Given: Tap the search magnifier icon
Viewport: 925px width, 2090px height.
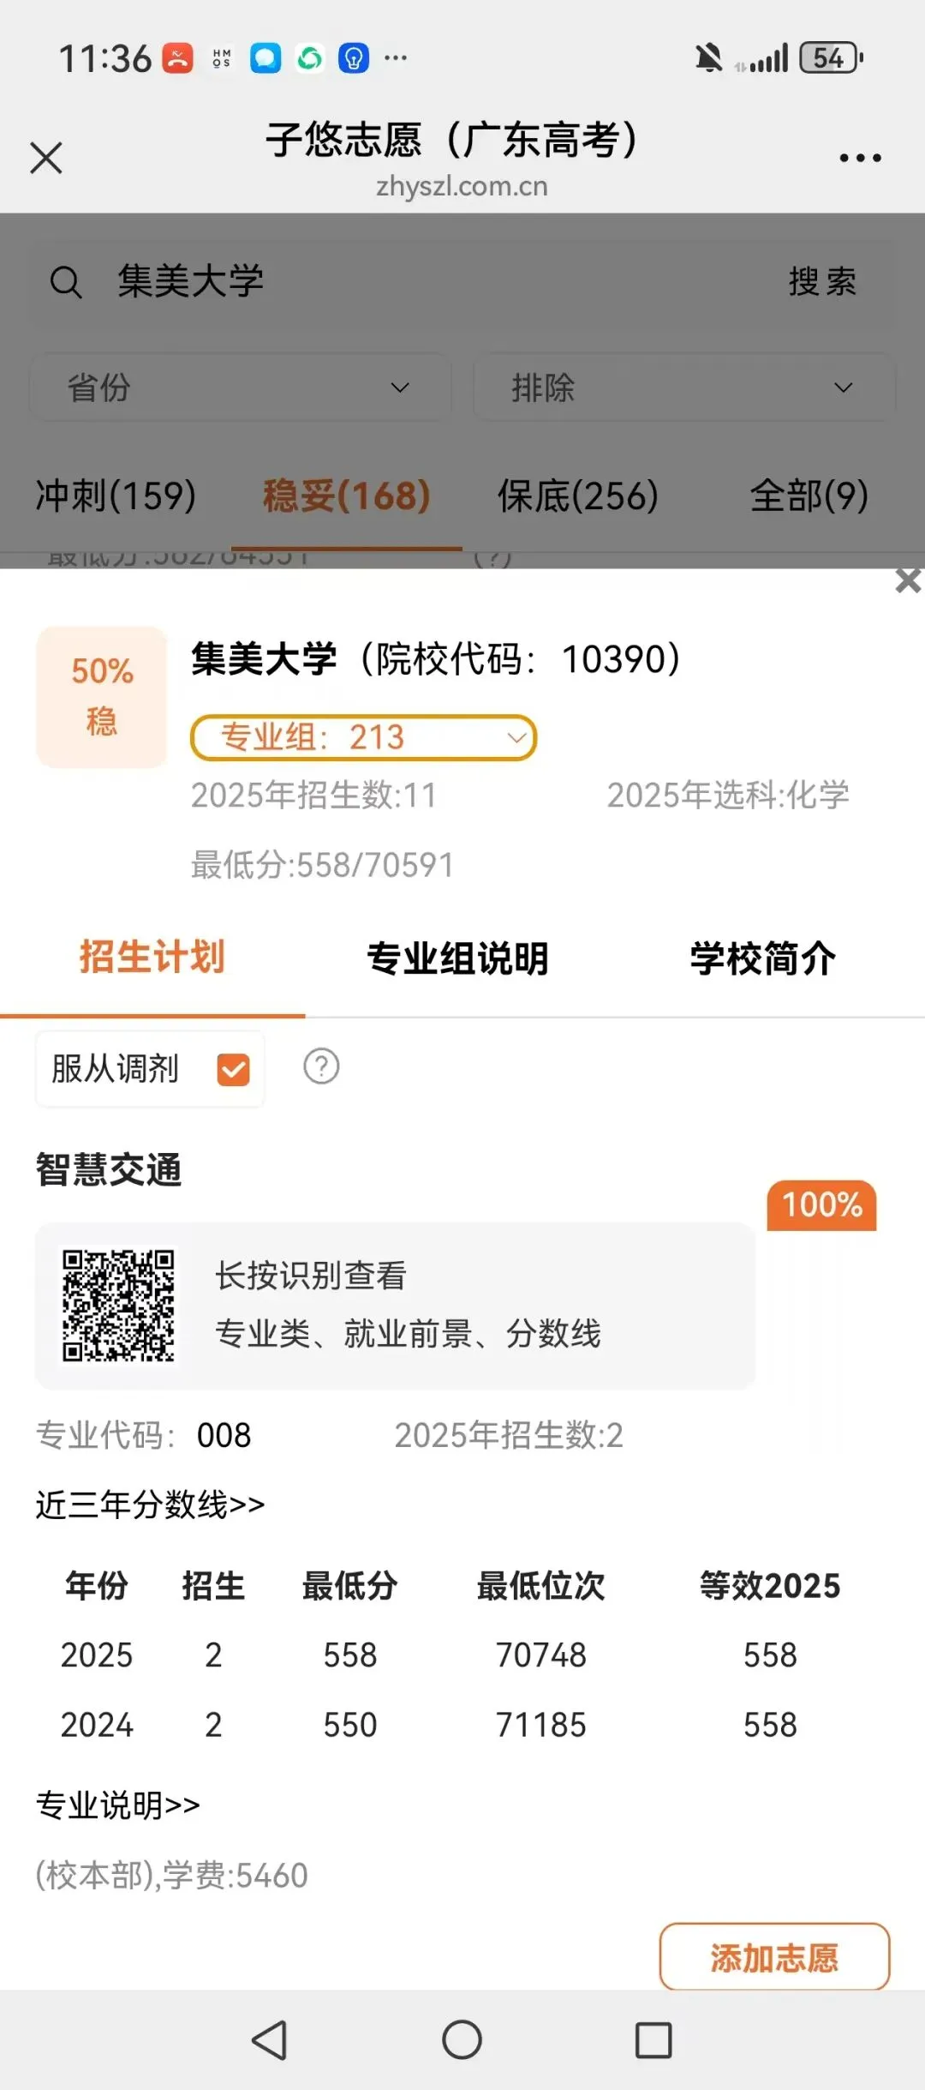Looking at the screenshot, I should [66, 282].
